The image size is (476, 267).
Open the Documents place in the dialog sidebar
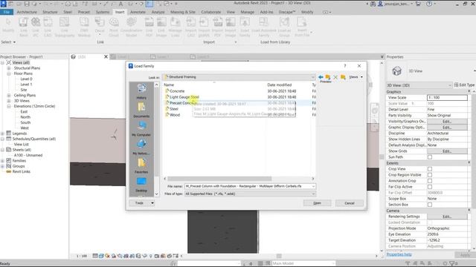point(141,110)
